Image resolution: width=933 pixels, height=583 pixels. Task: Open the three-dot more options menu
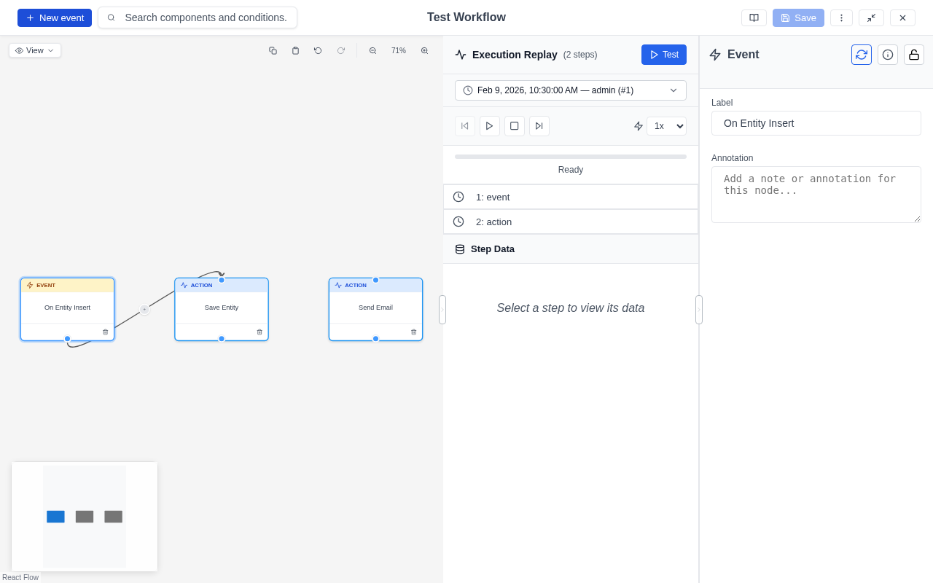(841, 17)
